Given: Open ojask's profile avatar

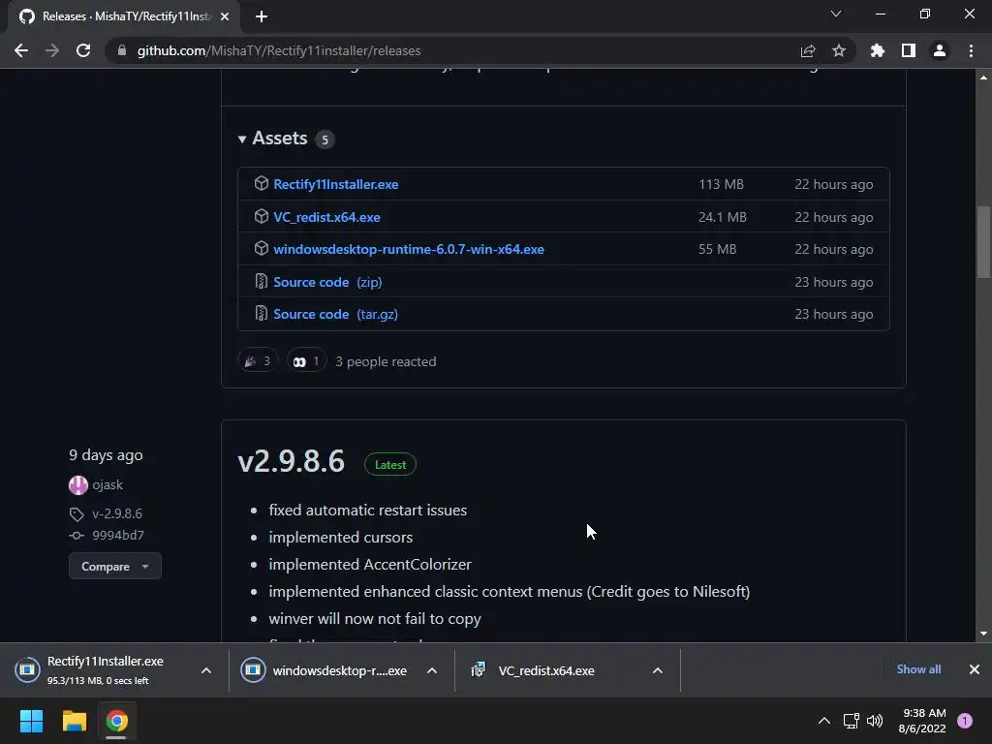Looking at the screenshot, I should (x=78, y=485).
